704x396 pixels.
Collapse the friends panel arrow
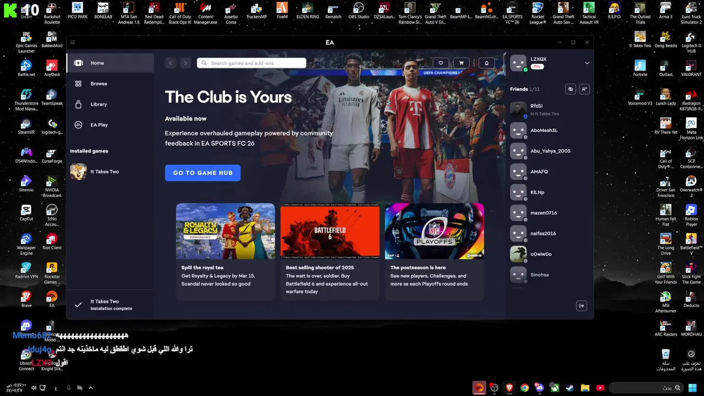tap(581, 306)
